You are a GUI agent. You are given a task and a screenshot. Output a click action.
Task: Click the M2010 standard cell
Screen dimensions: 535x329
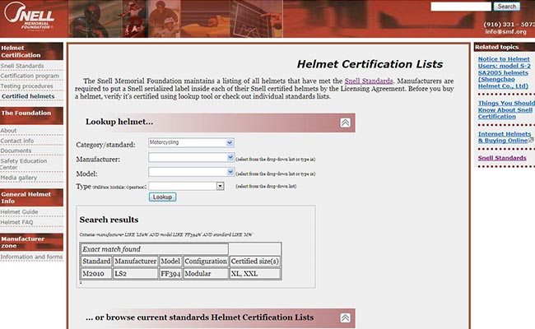click(96, 273)
